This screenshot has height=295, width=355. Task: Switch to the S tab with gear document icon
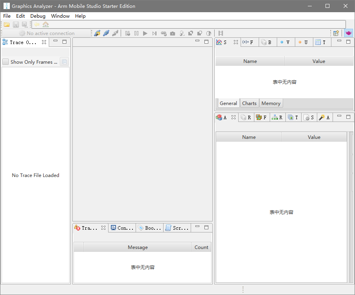309,117
